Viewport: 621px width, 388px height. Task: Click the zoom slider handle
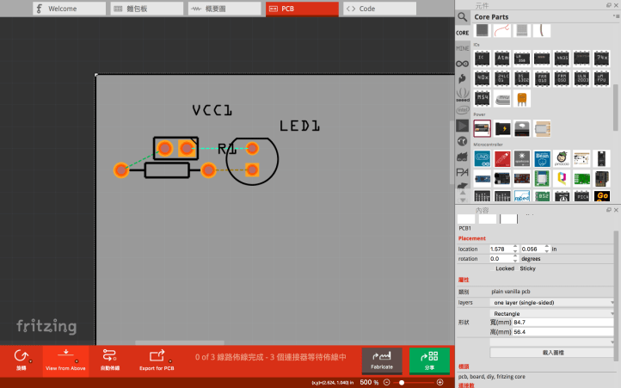point(402,383)
